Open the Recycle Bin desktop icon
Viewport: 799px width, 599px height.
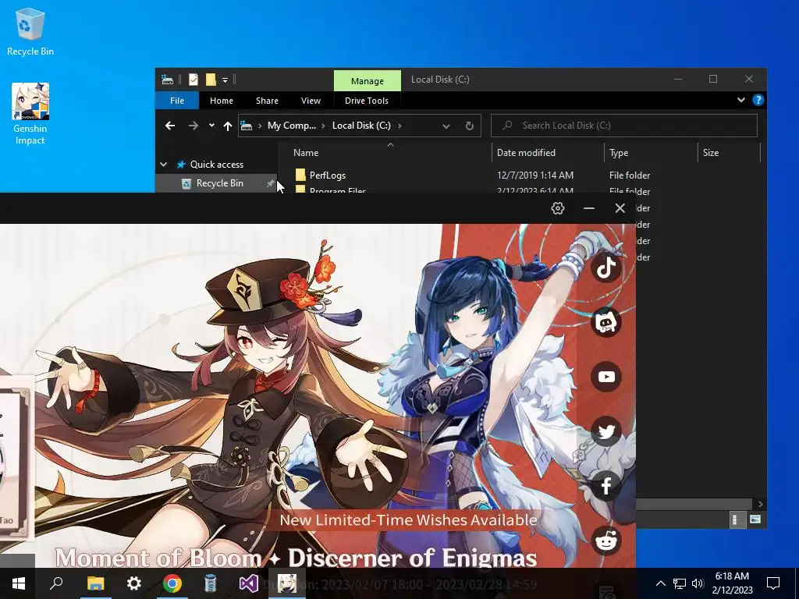click(30, 31)
